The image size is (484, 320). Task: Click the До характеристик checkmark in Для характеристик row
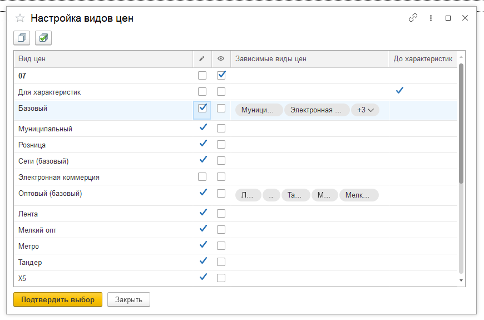tap(399, 91)
